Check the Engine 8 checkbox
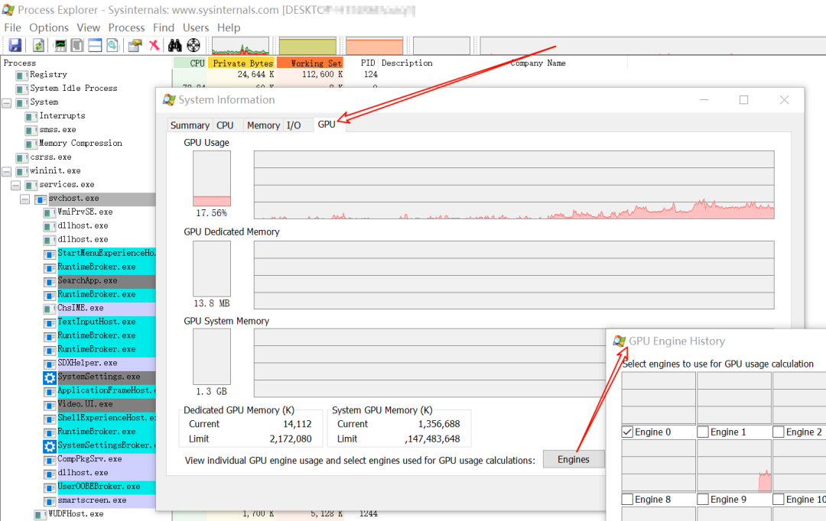This screenshot has height=521, width=826. pyautogui.click(x=628, y=500)
